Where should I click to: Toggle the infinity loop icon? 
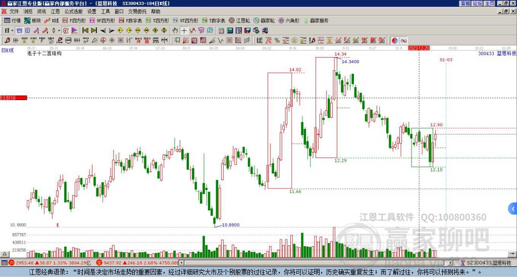tap(403, 40)
